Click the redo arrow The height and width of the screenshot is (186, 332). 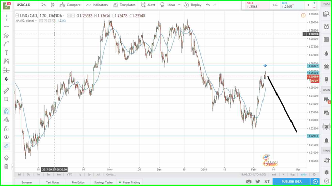click(215, 5)
